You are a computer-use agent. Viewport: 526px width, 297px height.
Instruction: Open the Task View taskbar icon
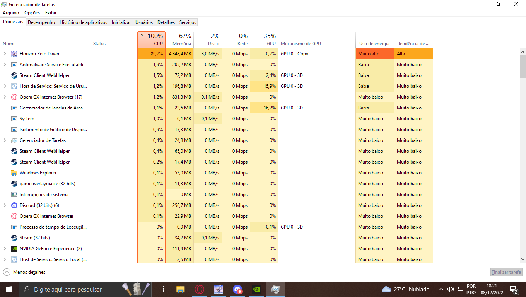point(161,289)
